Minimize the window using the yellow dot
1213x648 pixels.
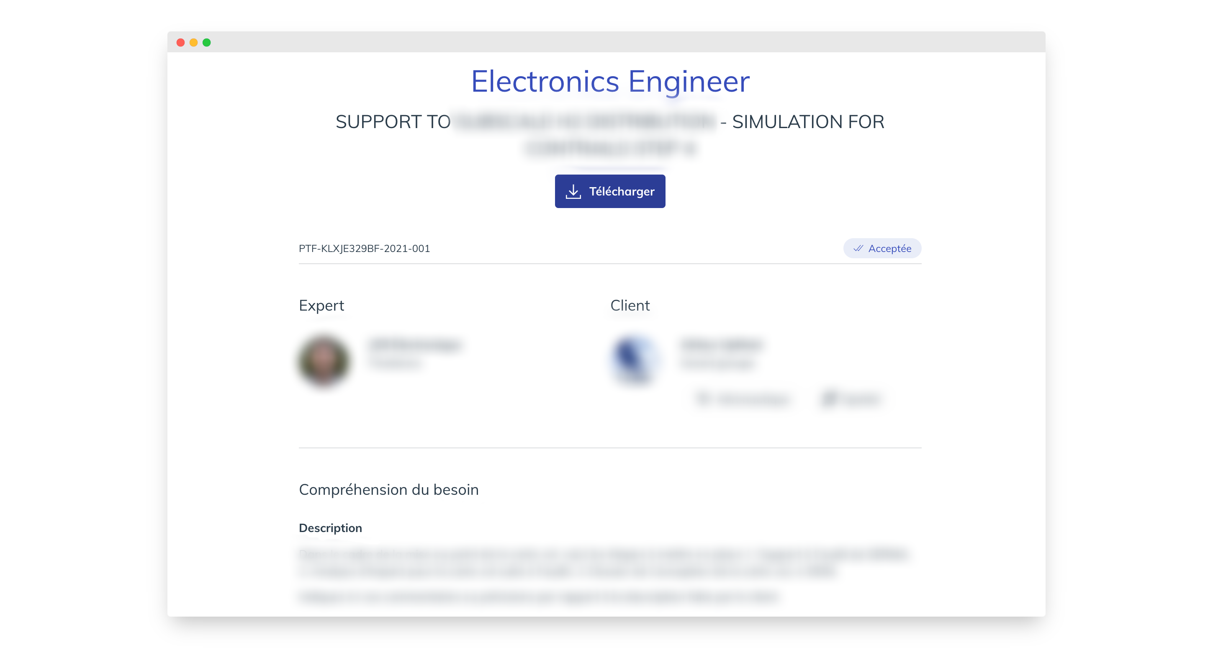click(193, 42)
